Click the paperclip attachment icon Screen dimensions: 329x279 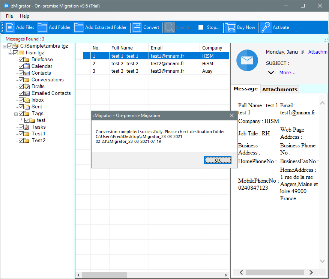pyautogui.click(x=302, y=52)
